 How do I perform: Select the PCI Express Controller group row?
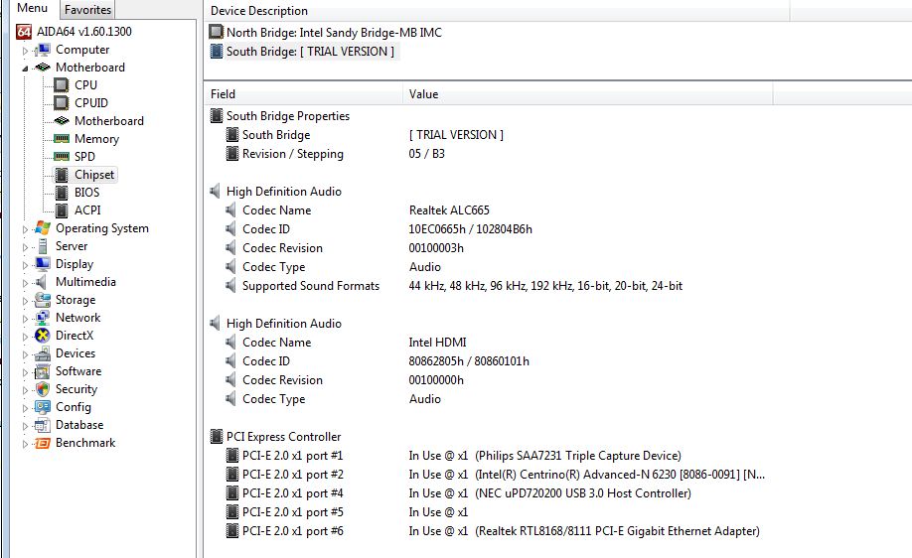click(x=275, y=437)
